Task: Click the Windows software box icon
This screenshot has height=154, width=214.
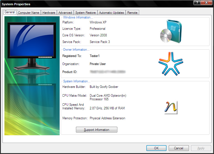Action: pos(171,31)
